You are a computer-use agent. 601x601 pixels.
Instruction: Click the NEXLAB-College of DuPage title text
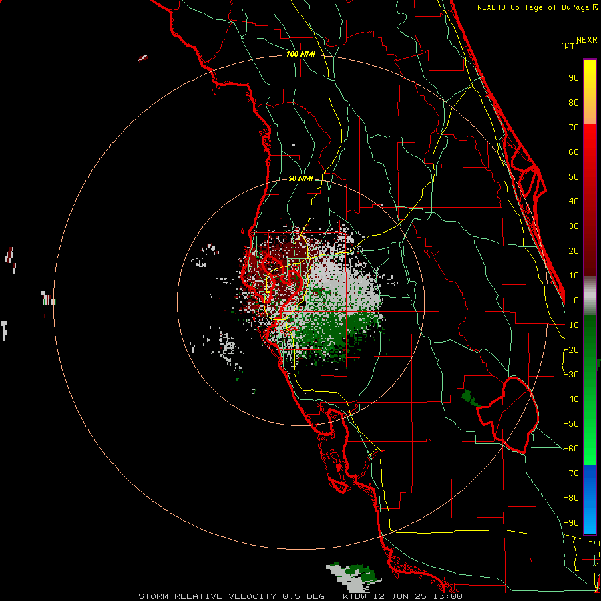click(x=537, y=7)
